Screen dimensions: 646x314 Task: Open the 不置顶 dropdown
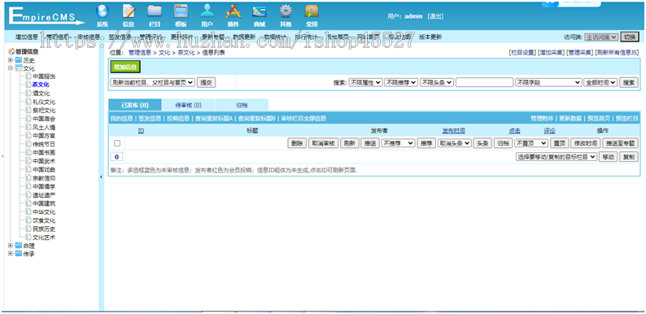coord(531,143)
